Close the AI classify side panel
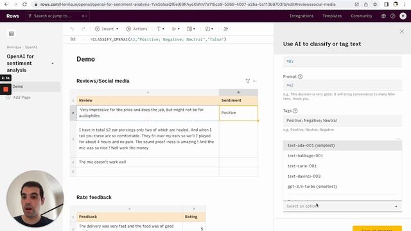Viewport: 411px width, 231px height. 402,31
